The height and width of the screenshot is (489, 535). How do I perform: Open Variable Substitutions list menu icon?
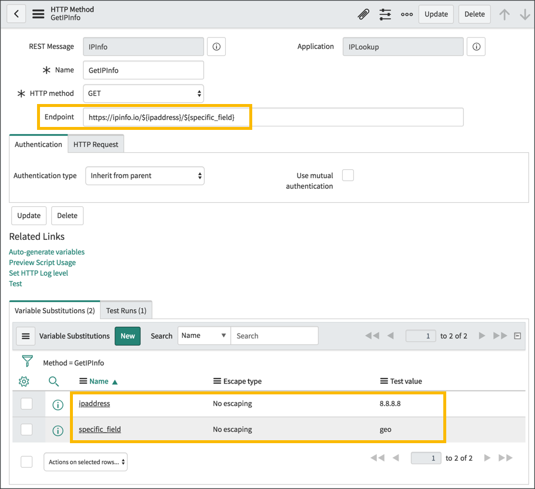point(26,336)
